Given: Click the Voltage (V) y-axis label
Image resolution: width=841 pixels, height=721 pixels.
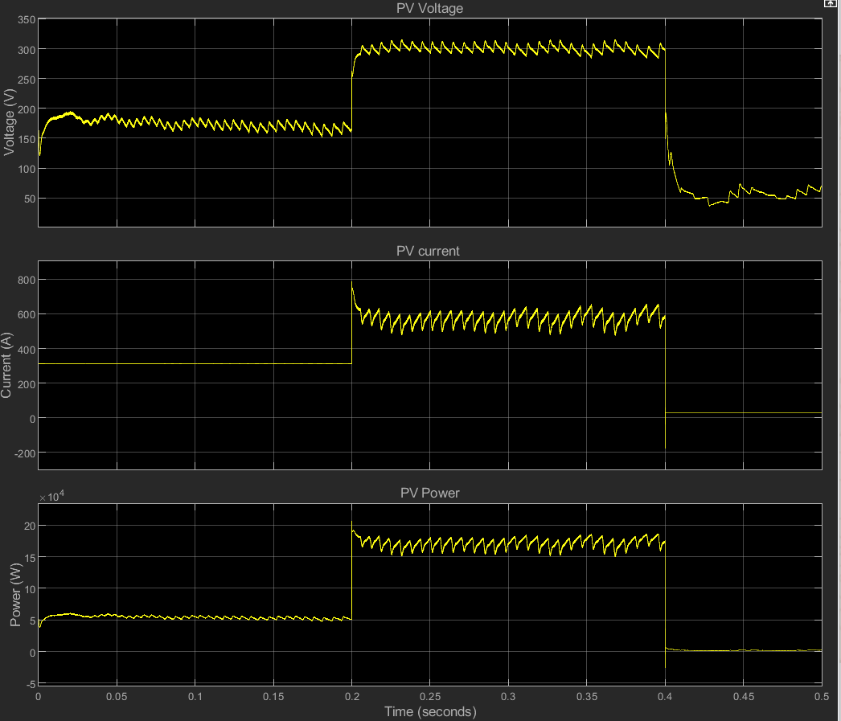Looking at the screenshot, I should coord(9,122).
